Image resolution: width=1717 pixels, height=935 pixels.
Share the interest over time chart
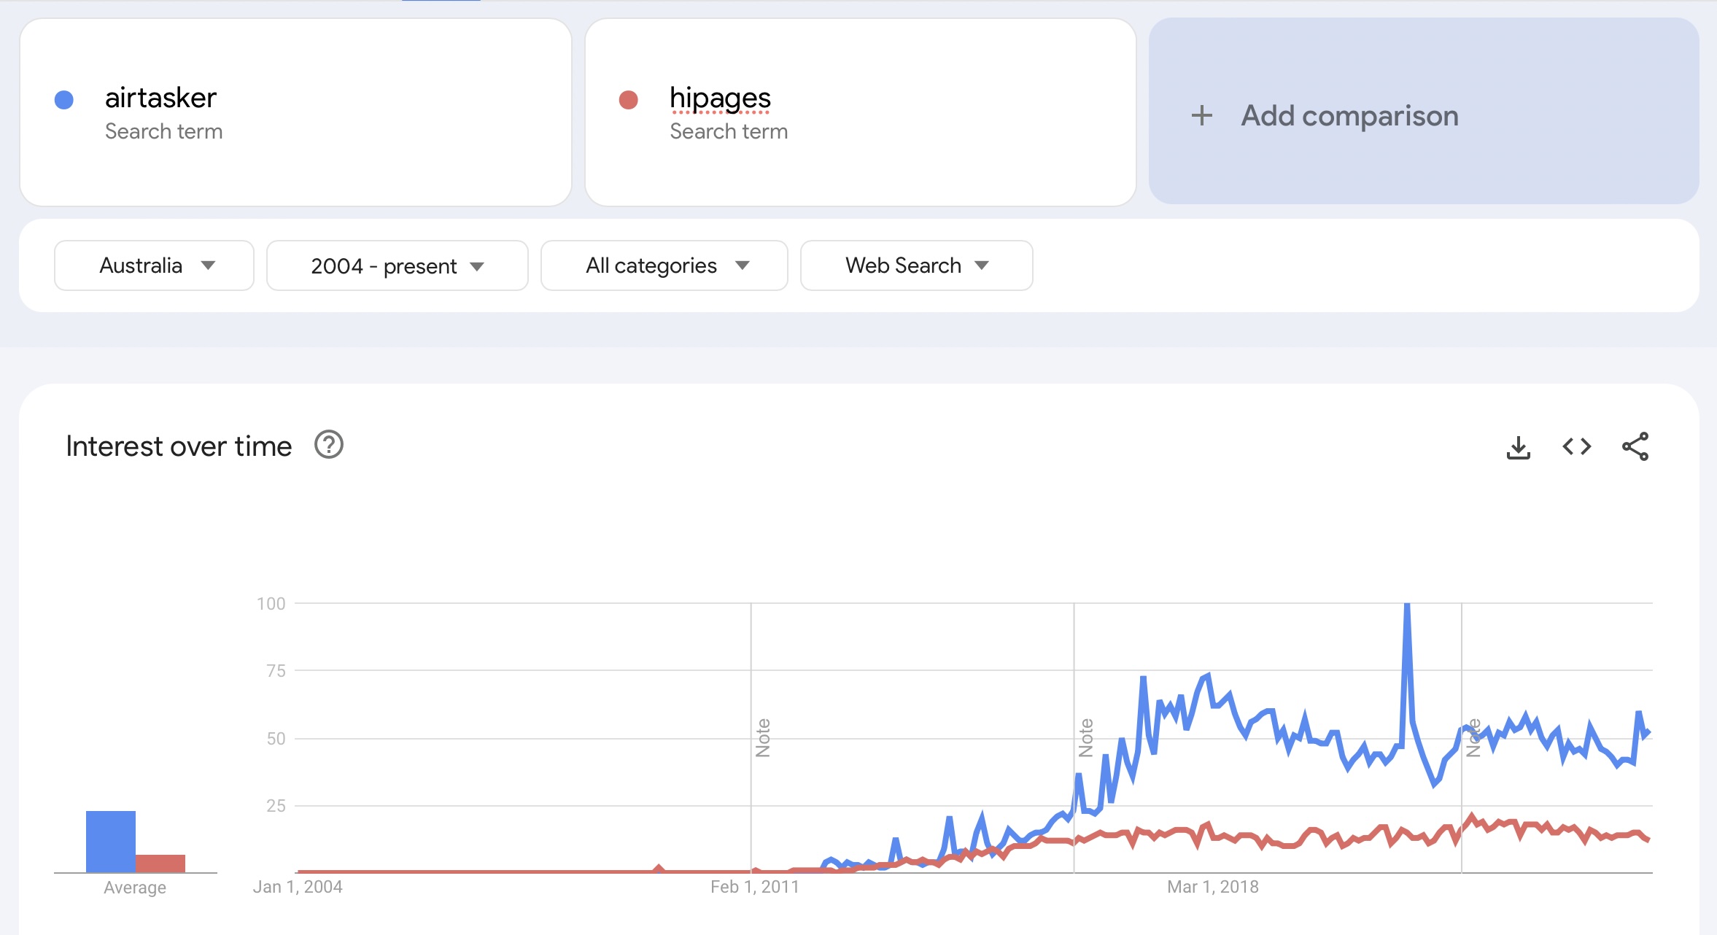click(x=1635, y=446)
